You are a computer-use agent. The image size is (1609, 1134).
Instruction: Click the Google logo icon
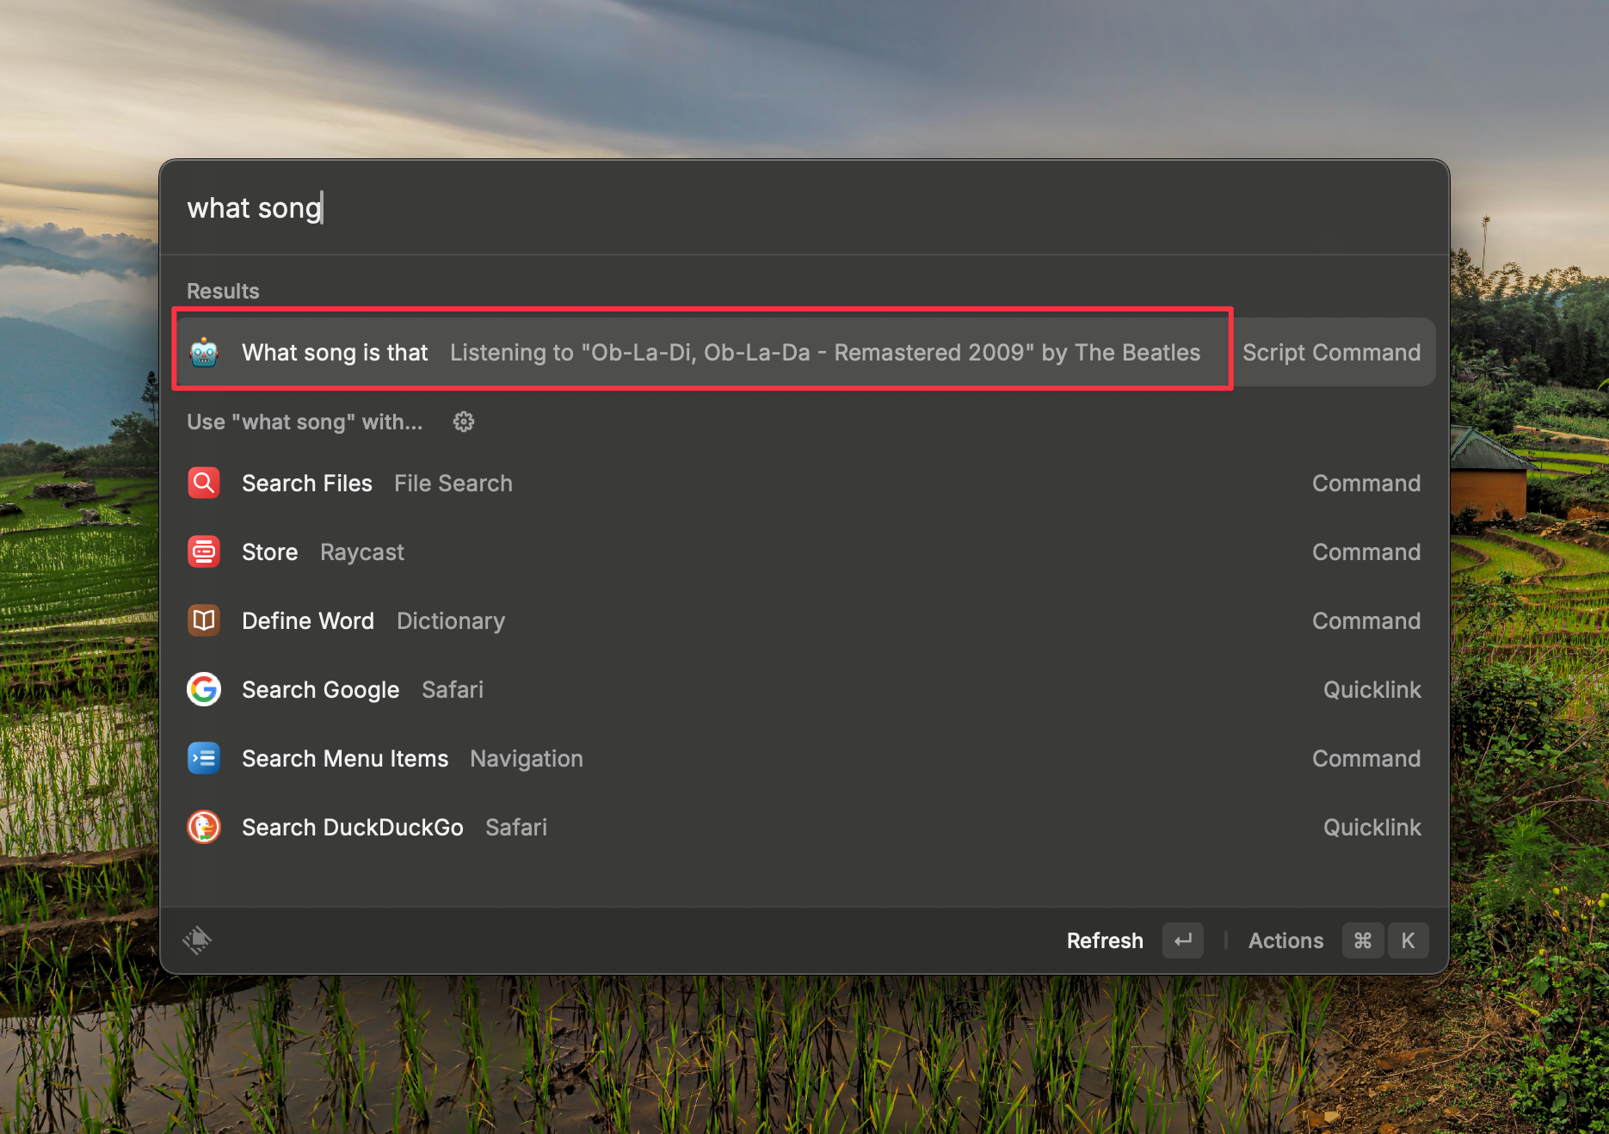tap(204, 690)
